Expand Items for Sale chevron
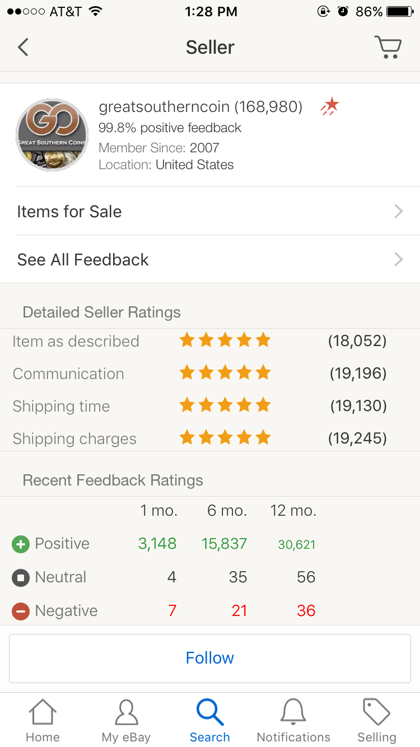420x747 pixels. point(399,211)
